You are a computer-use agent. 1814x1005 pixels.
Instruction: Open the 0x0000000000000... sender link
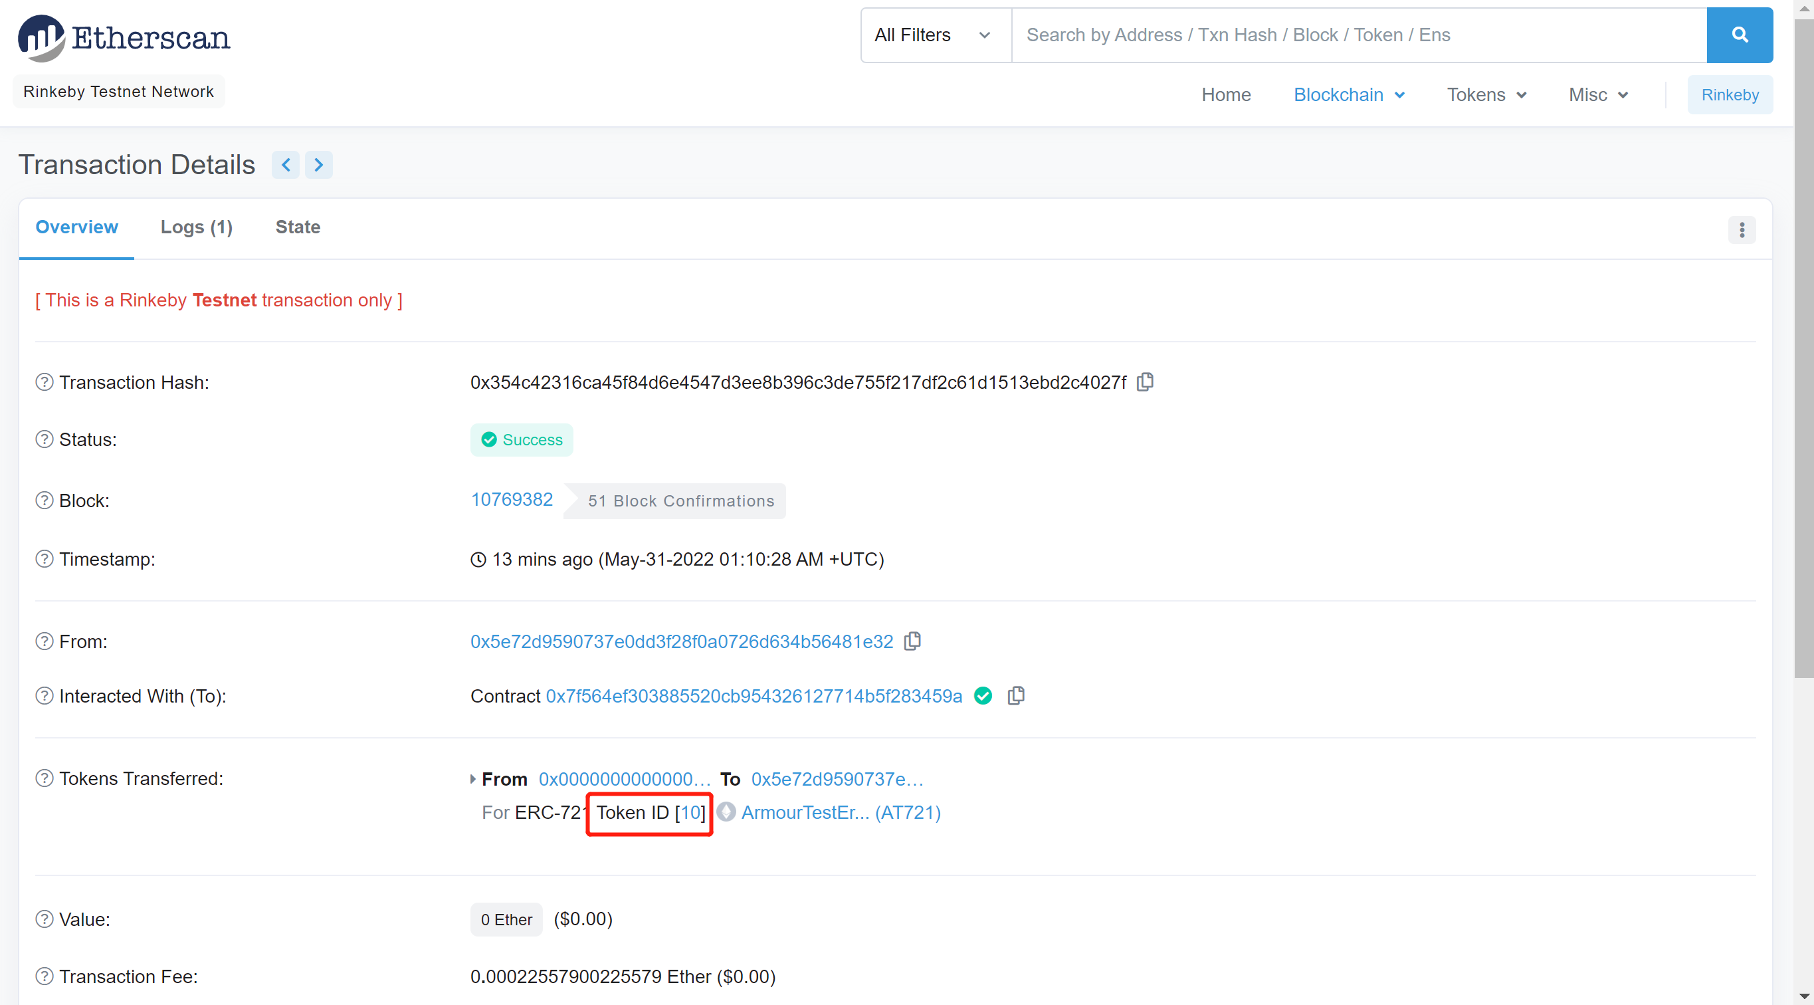click(x=625, y=779)
